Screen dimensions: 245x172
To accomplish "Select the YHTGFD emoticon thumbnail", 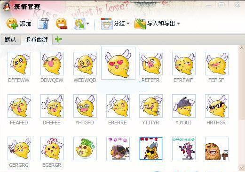I will (85, 106).
